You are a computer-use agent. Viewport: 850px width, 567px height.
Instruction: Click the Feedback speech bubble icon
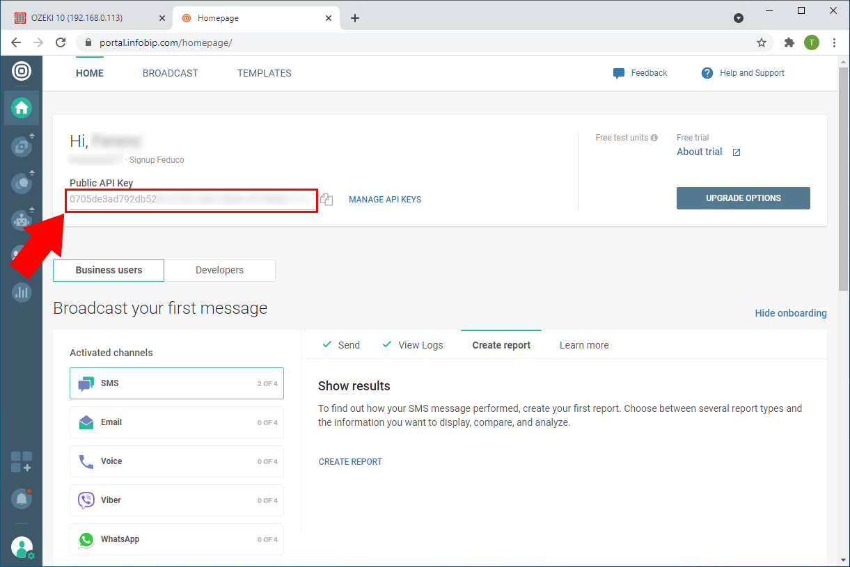[x=619, y=74]
